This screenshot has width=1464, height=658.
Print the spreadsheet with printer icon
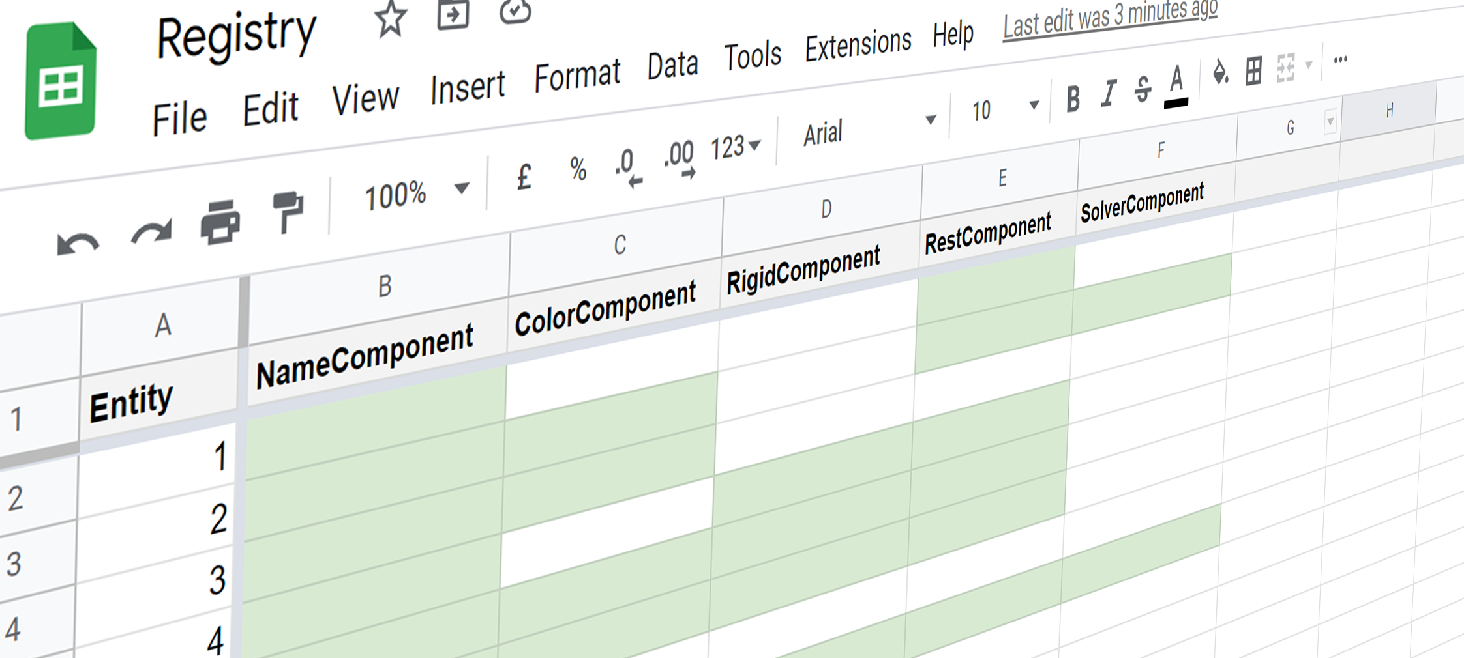pyautogui.click(x=220, y=222)
